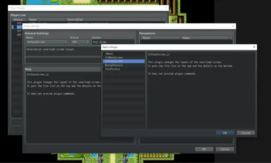271x163 pixels.
Task: Click the Parameters Value column header
Action: (205, 38)
